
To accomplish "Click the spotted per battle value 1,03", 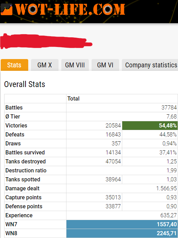I will coord(172,179).
